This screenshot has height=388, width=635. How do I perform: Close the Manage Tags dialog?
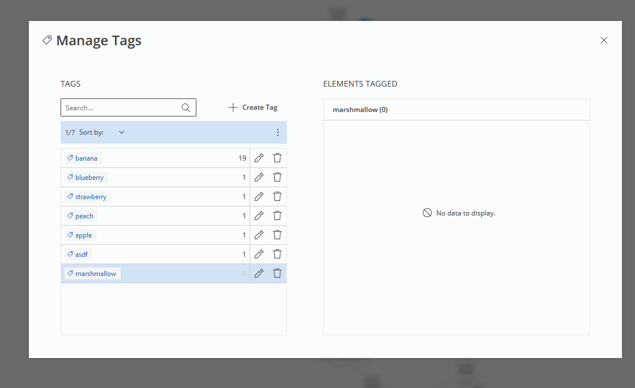pyautogui.click(x=604, y=40)
